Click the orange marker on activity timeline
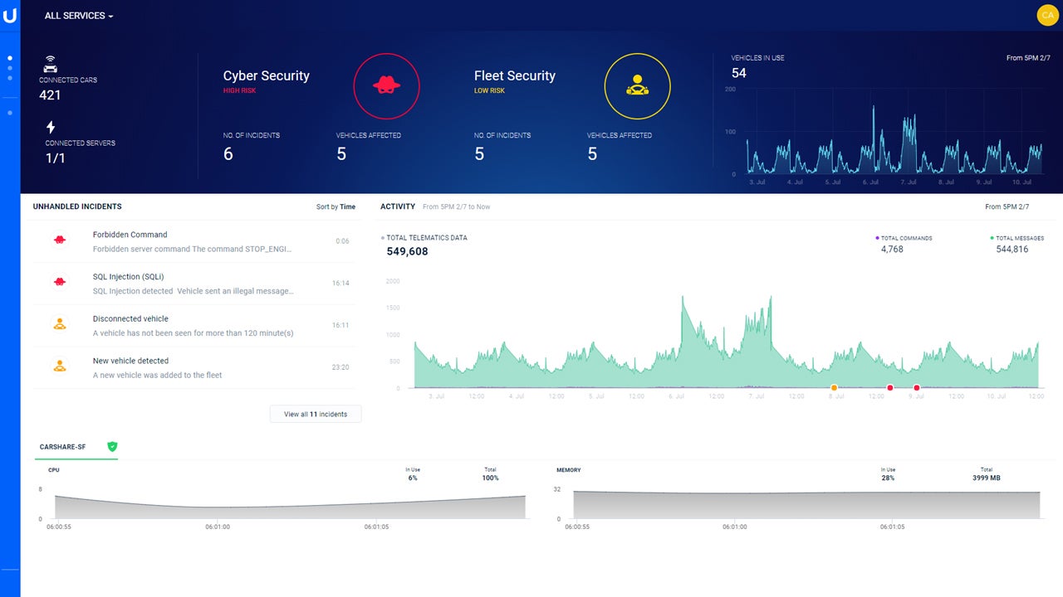The width and height of the screenshot is (1063, 597). tap(834, 387)
